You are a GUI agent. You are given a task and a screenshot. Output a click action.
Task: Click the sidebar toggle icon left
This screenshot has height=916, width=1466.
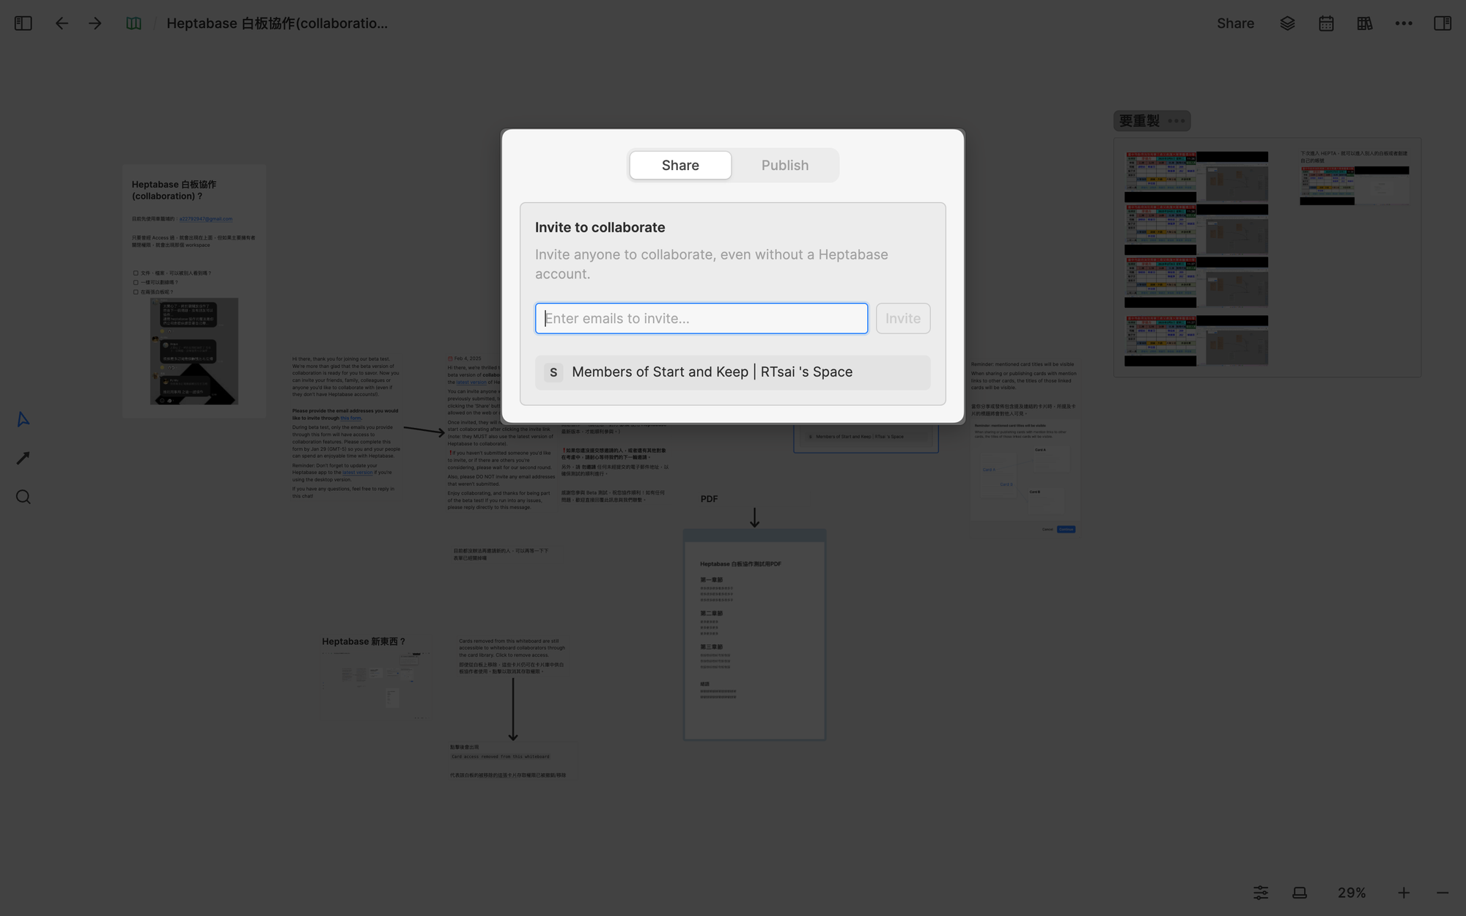pos(23,23)
